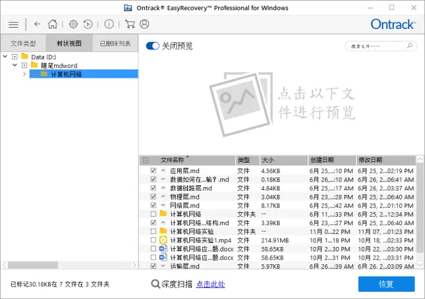This screenshot has height=299, width=425.
Task: Collapse the 随笔mdword folder node
Action: 15,65
